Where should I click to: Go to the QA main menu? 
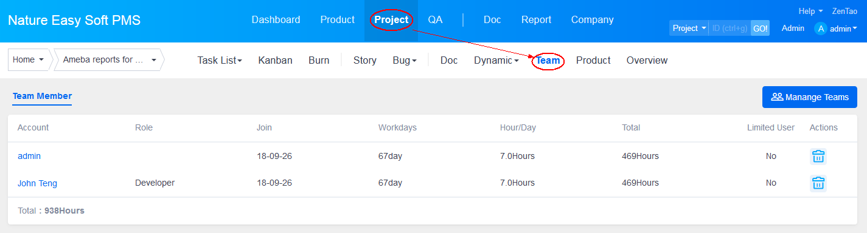coord(435,20)
